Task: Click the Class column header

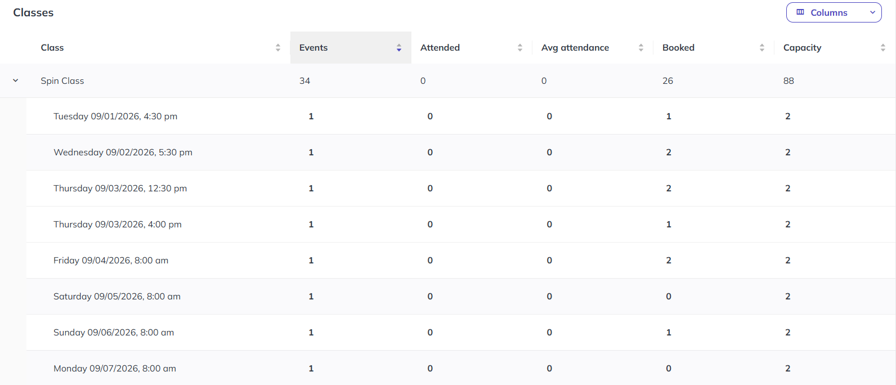Action: coord(52,48)
